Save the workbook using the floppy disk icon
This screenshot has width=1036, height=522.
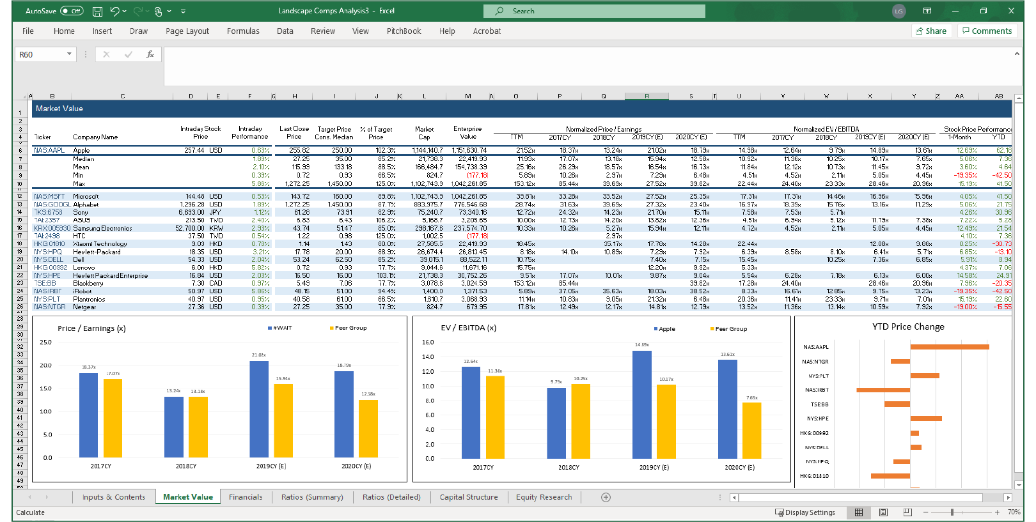coord(98,11)
